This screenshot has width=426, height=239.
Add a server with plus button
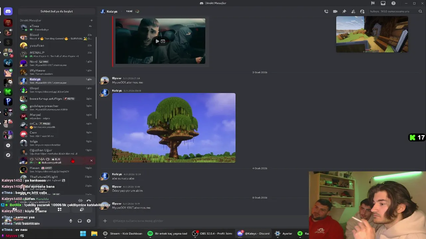click(8, 145)
